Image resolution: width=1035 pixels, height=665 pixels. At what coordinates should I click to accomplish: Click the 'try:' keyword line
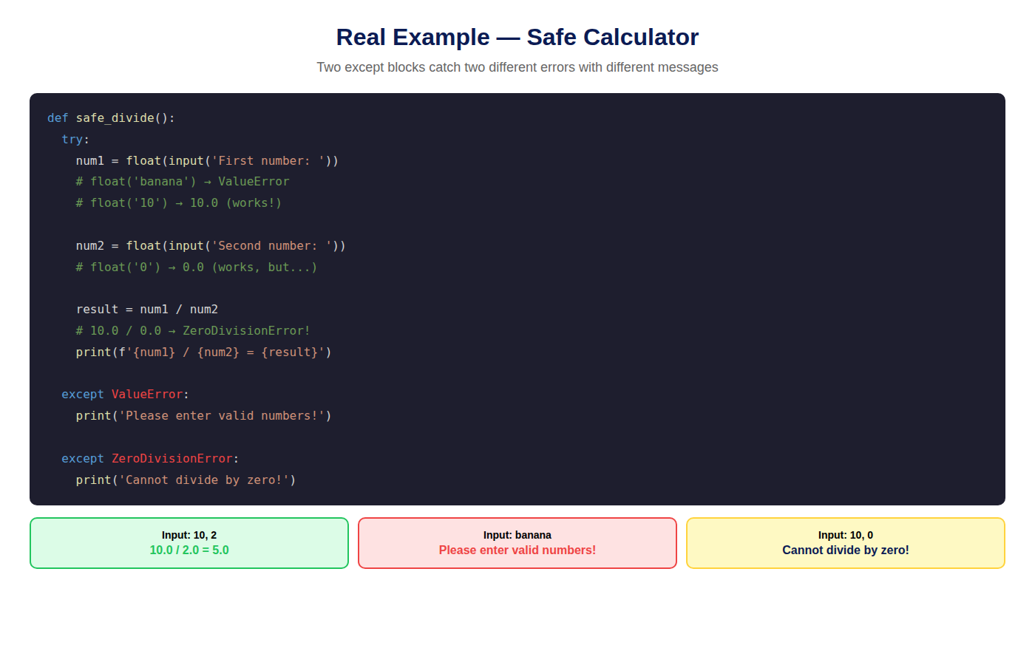[75, 140]
